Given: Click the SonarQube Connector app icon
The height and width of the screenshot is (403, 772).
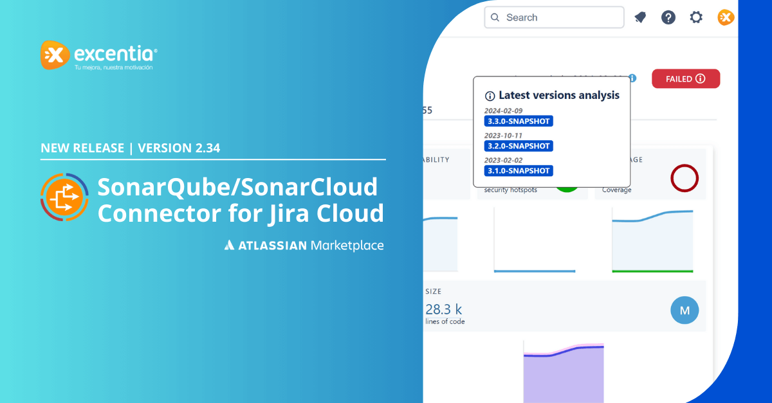Looking at the screenshot, I should (x=65, y=197).
